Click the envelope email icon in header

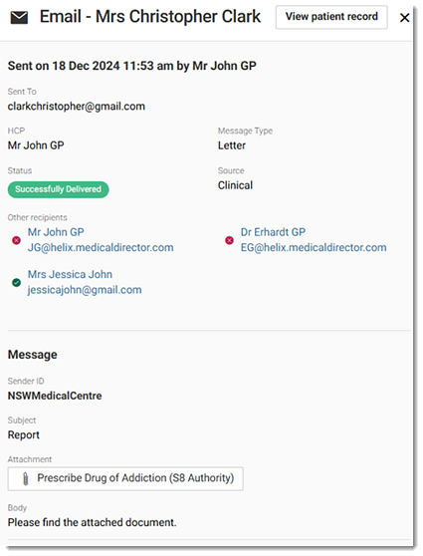click(19, 17)
